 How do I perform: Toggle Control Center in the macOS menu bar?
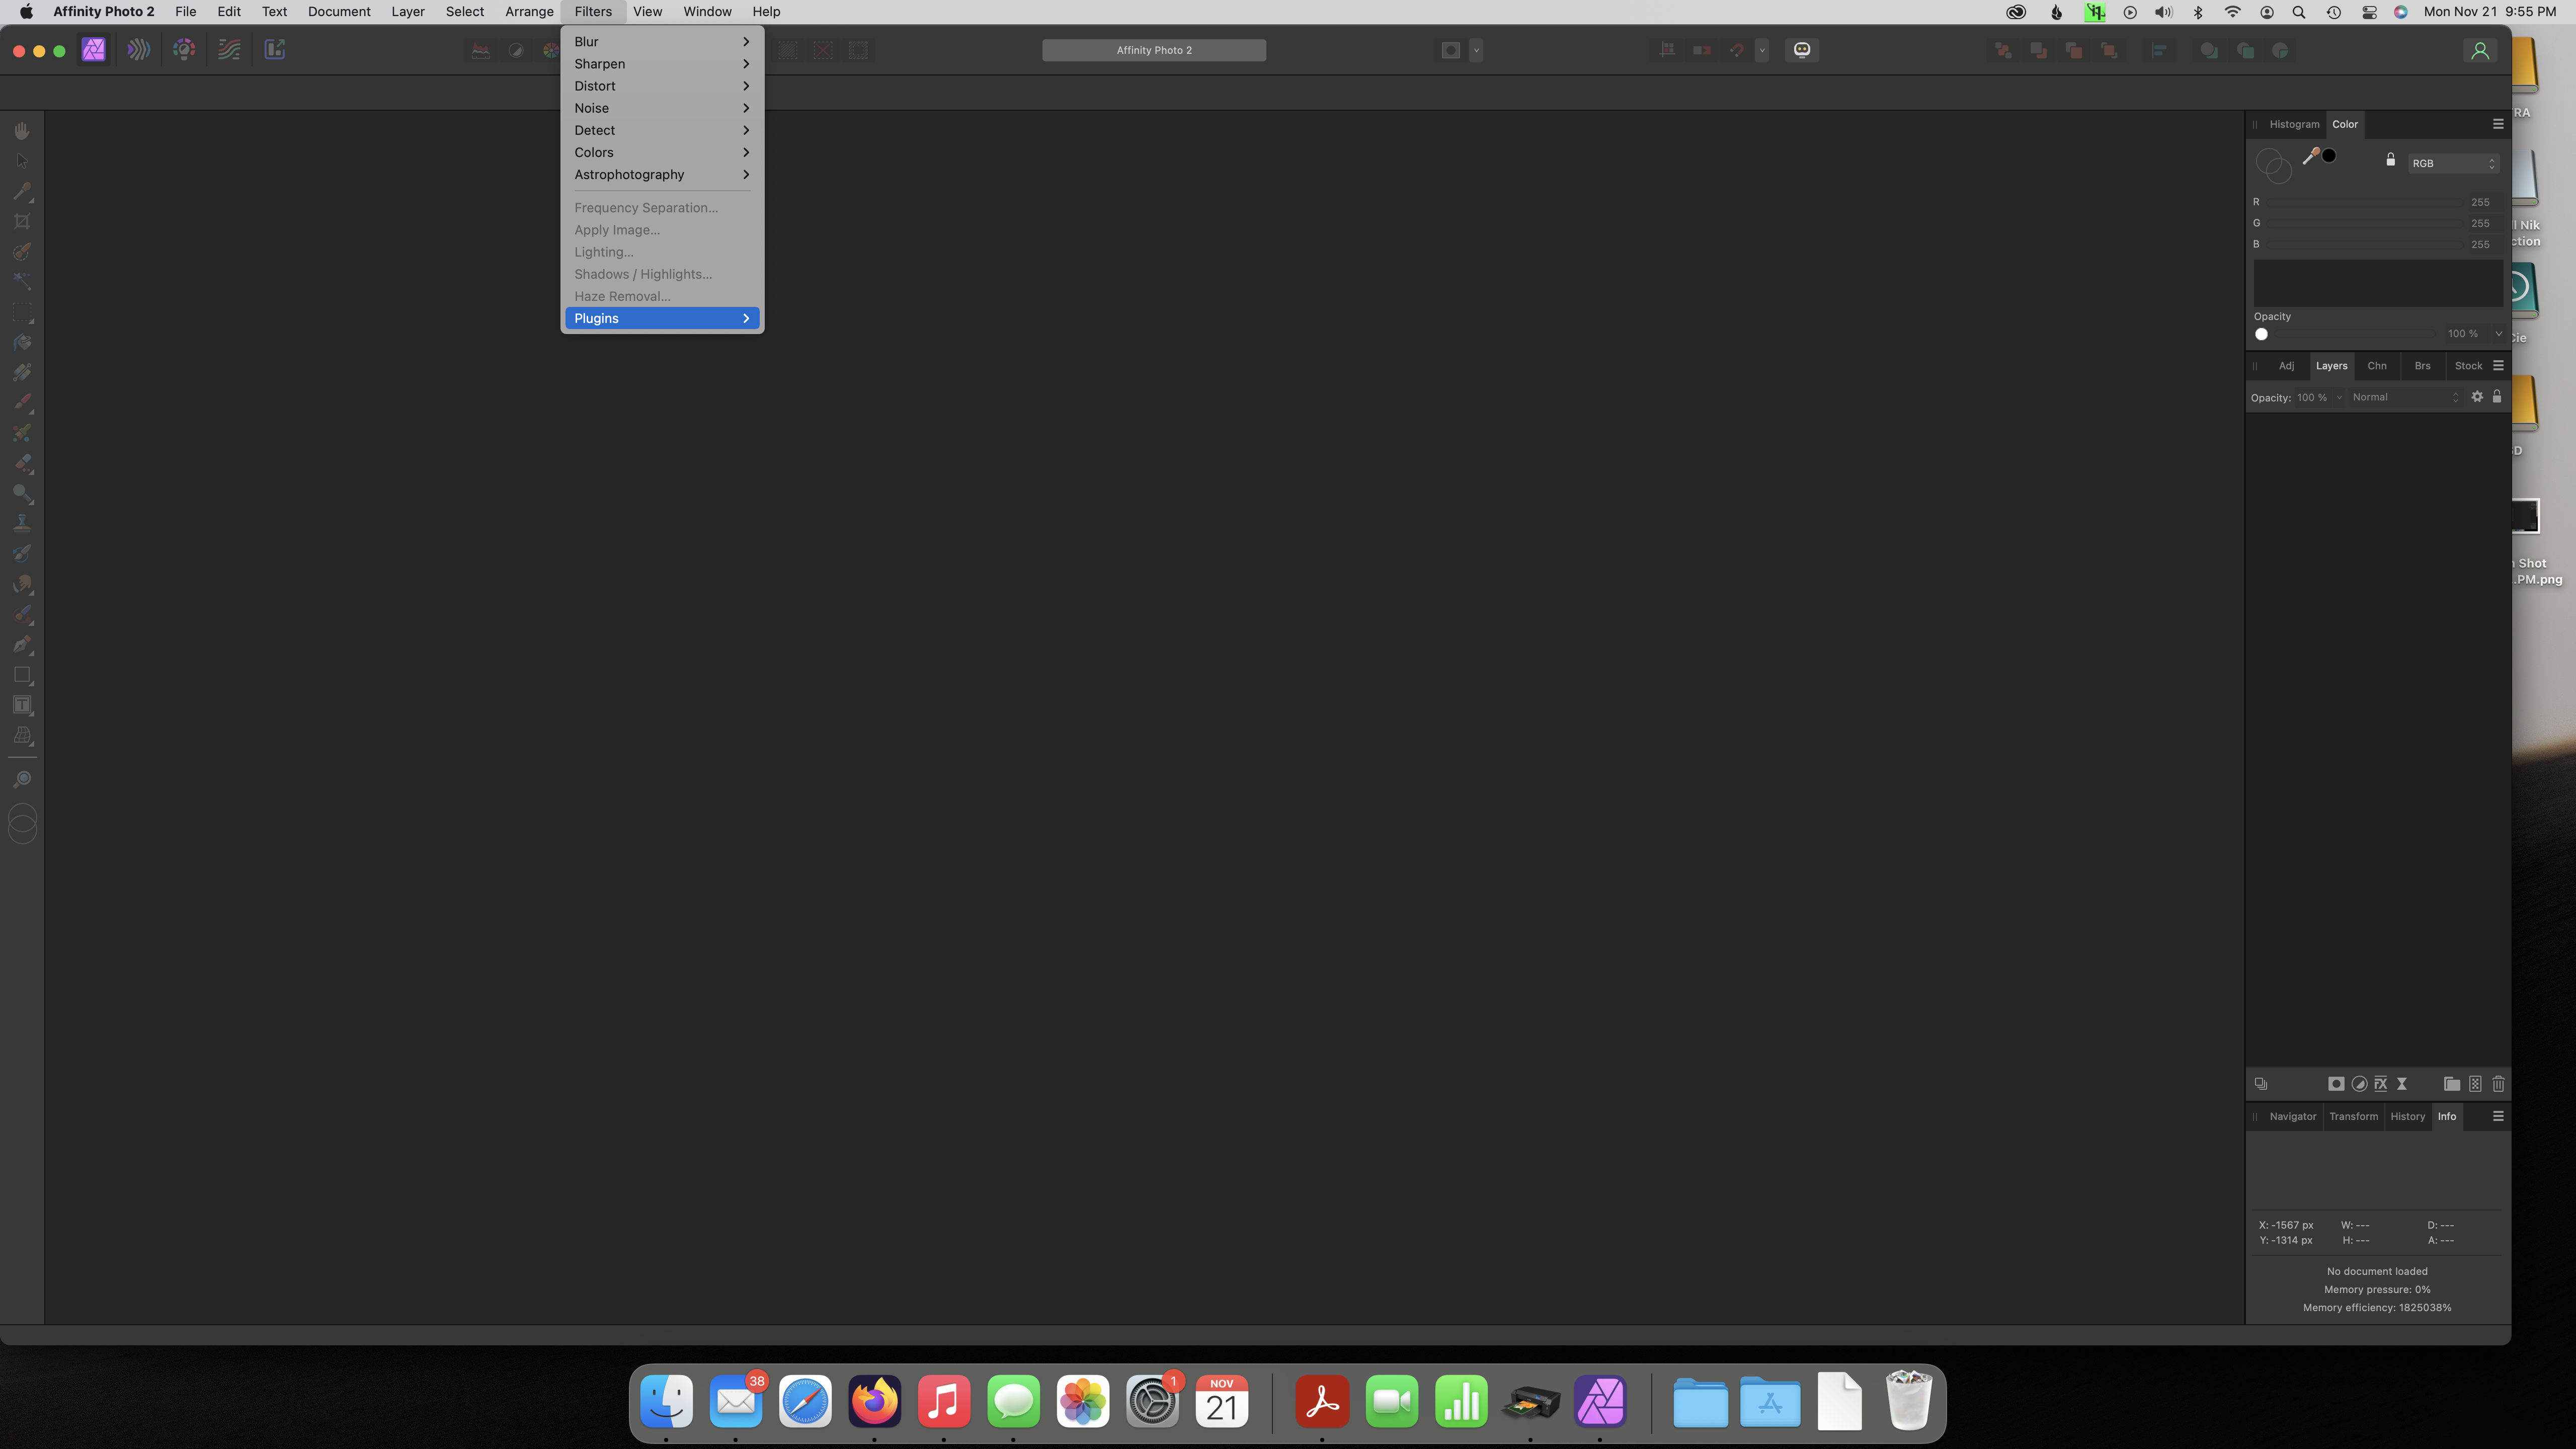coord(2369,12)
